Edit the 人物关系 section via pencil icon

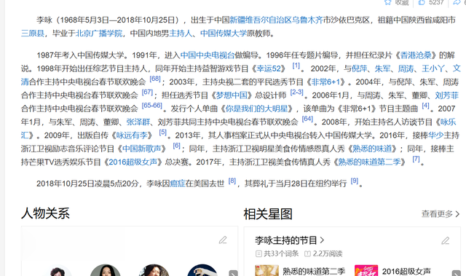click(223, 240)
